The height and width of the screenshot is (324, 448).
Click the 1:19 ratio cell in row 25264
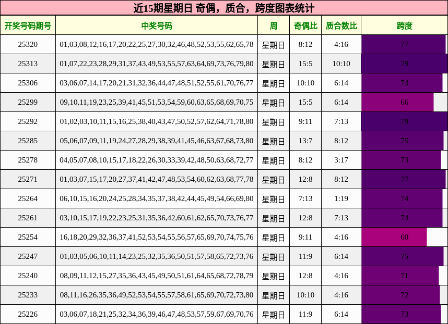pos(341,198)
